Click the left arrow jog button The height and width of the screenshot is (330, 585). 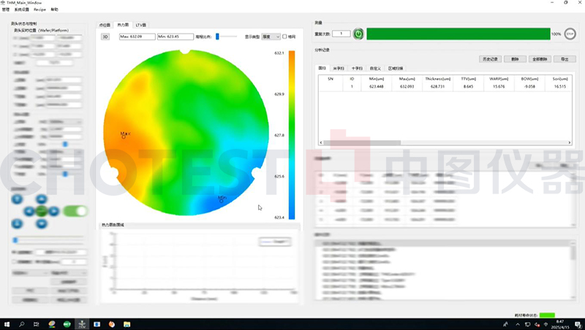click(29, 212)
